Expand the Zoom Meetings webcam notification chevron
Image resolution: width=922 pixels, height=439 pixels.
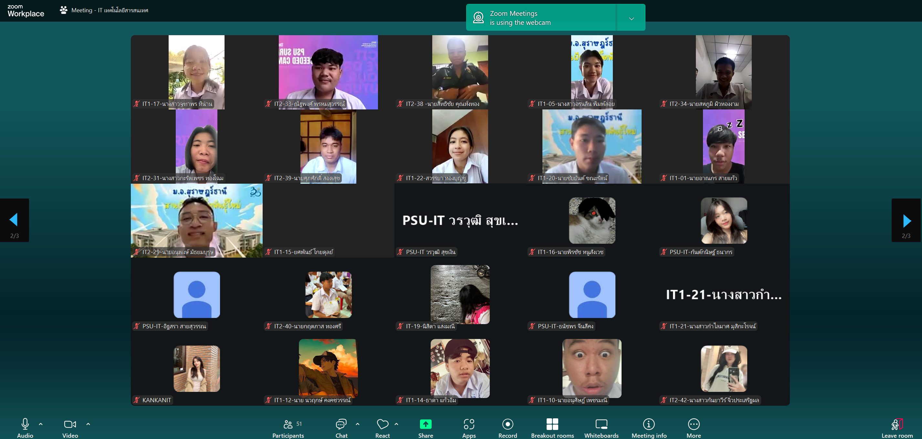click(631, 19)
